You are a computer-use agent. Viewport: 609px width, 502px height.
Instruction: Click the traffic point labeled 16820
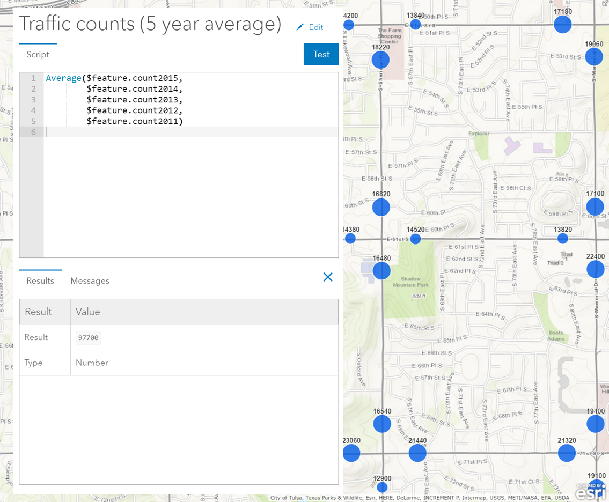[x=381, y=208]
